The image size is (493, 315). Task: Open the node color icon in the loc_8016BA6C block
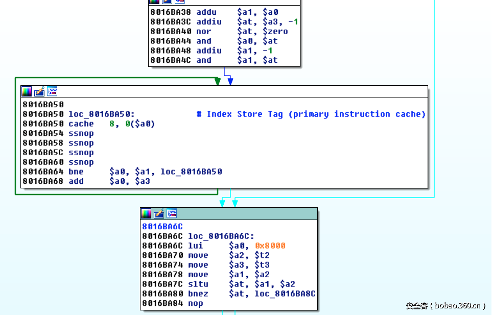[146, 213]
